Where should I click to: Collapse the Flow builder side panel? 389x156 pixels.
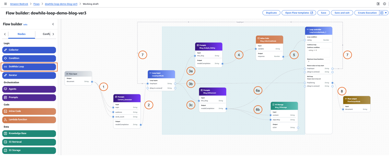pos(53,24)
